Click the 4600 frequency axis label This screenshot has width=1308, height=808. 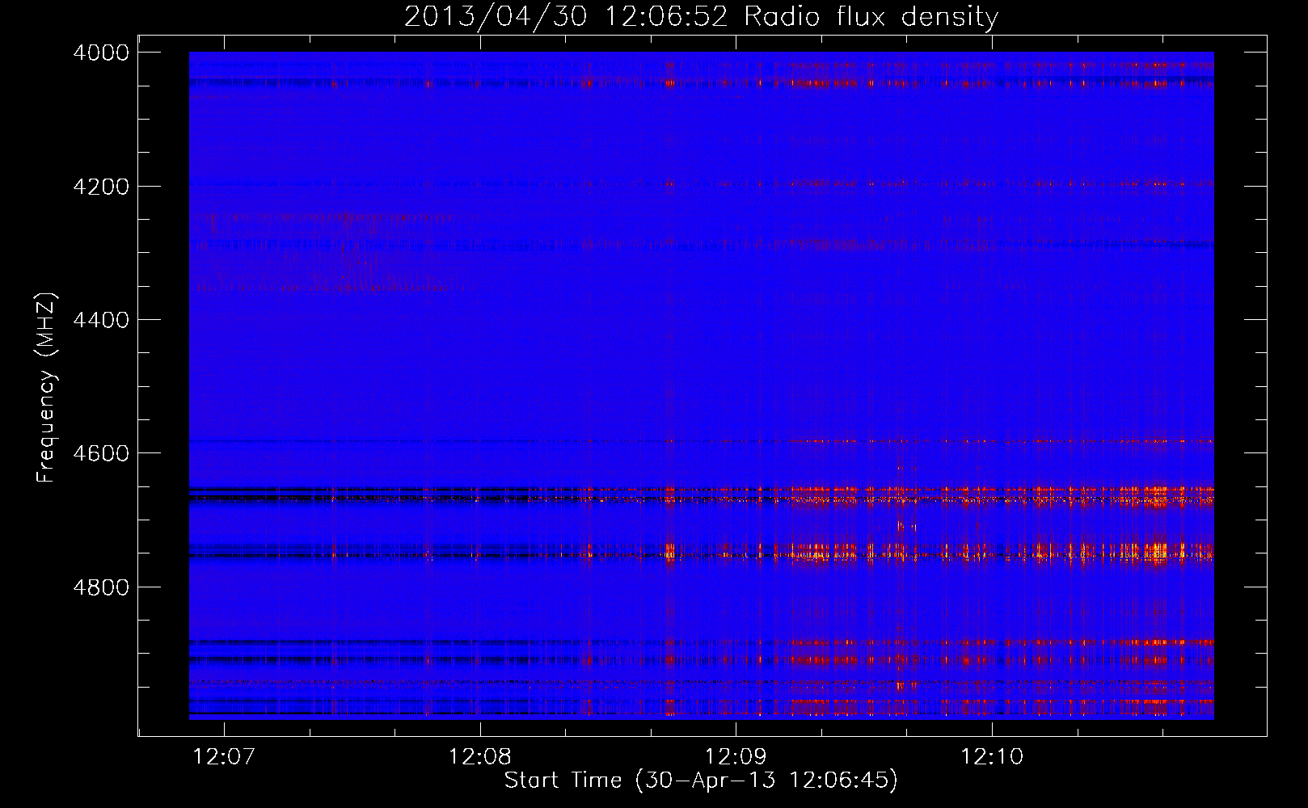click(x=101, y=453)
